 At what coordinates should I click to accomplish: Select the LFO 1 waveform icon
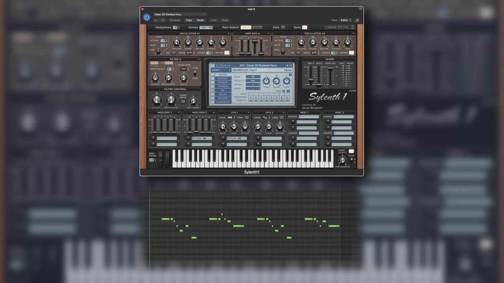[x=230, y=118]
